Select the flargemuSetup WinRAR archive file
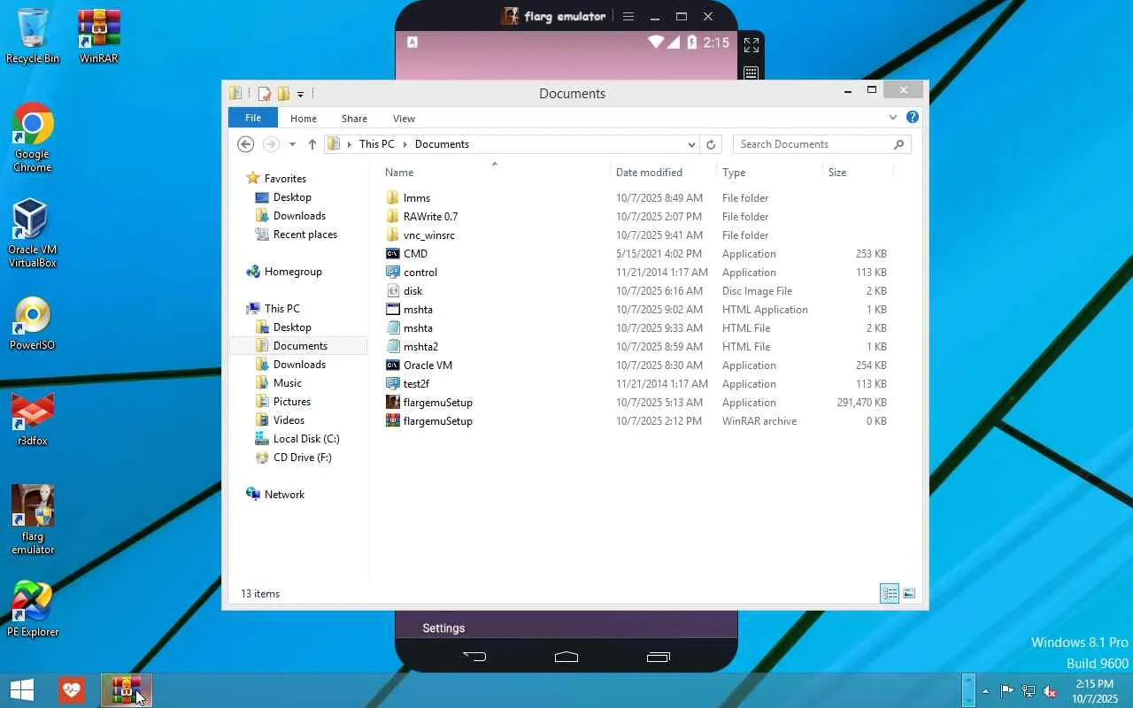 pos(636,421)
